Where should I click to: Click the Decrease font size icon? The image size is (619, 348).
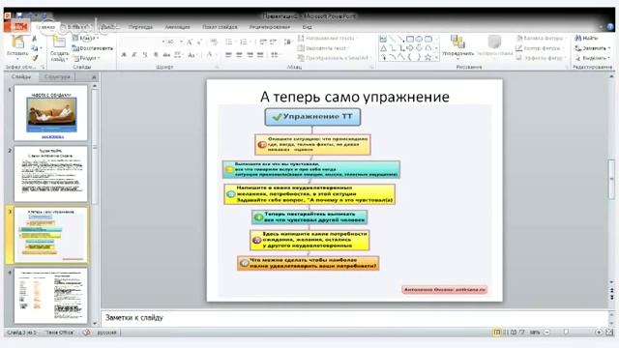click(x=199, y=42)
